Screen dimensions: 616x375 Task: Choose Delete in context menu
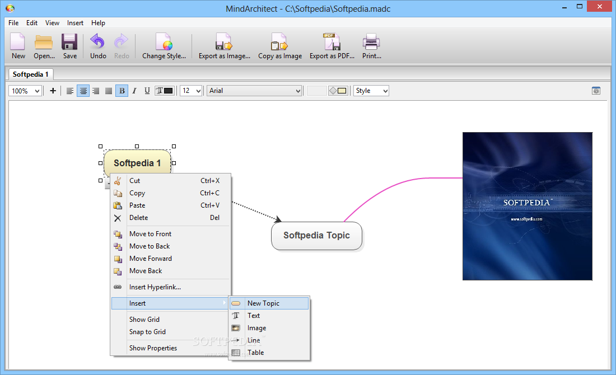pyautogui.click(x=170, y=218)
